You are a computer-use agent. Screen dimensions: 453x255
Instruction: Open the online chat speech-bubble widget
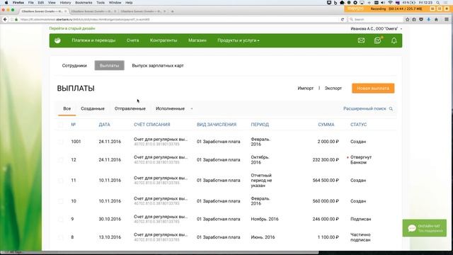pyautogui.click(x=425, y=228)
